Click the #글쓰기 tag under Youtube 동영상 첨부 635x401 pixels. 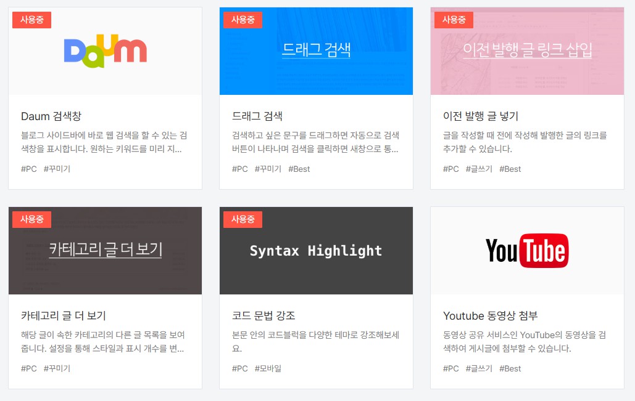(x=477, y=368)
